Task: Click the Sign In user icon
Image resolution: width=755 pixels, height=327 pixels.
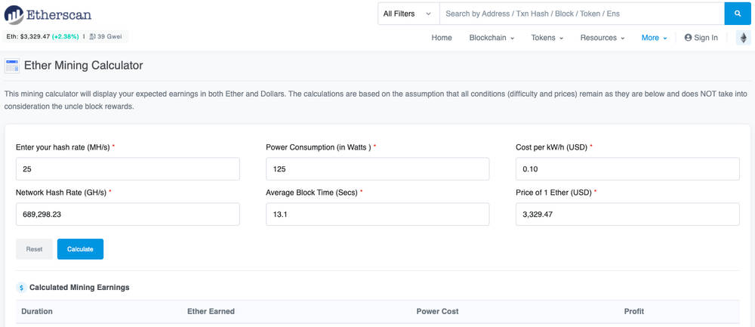Action: [688, 38]
